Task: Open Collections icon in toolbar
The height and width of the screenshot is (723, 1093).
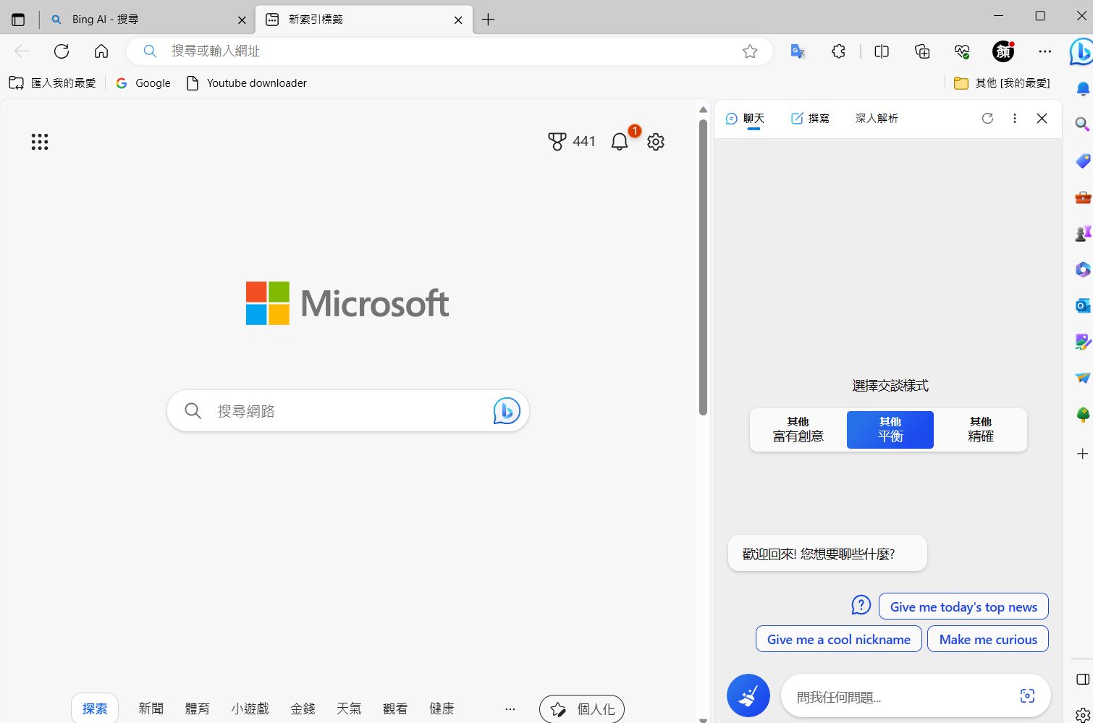Action: click(922, 51)
